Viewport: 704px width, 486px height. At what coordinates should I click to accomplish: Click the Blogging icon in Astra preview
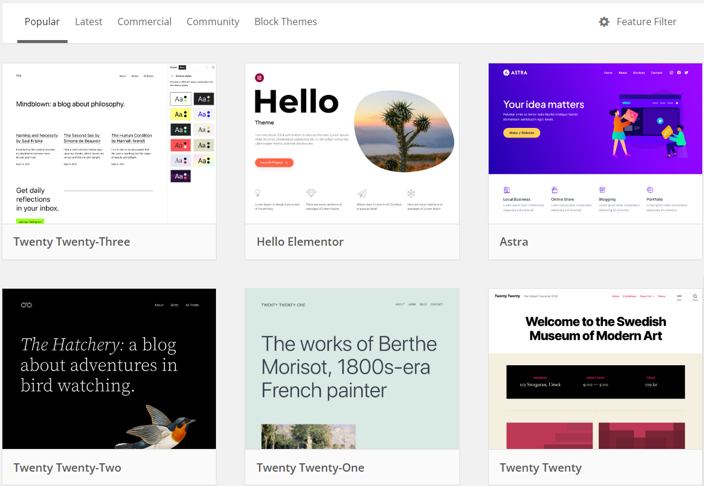click(x=602, y=190)
